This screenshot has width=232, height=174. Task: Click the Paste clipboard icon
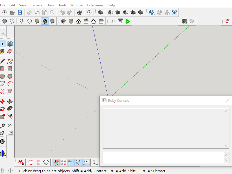click(x=45, y=12)
